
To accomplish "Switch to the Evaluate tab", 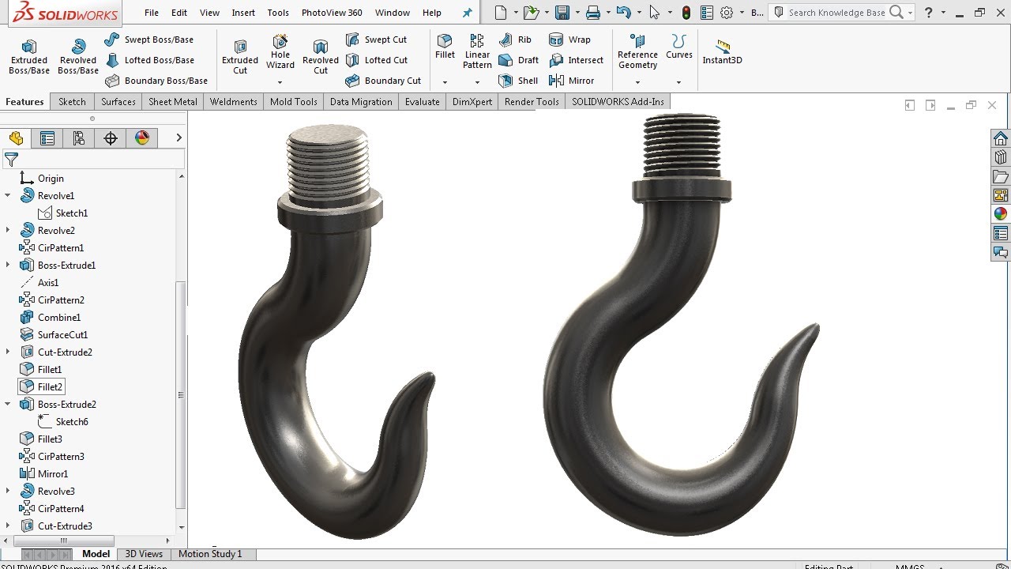I will pyautogui.click(x=423, y=102).
